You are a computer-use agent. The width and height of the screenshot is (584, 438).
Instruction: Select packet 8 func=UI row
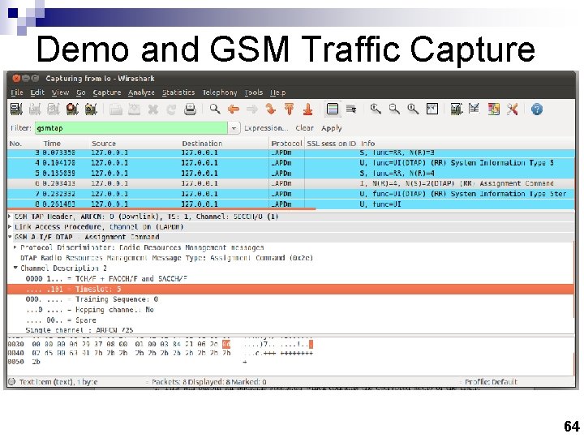pos(290,204)
